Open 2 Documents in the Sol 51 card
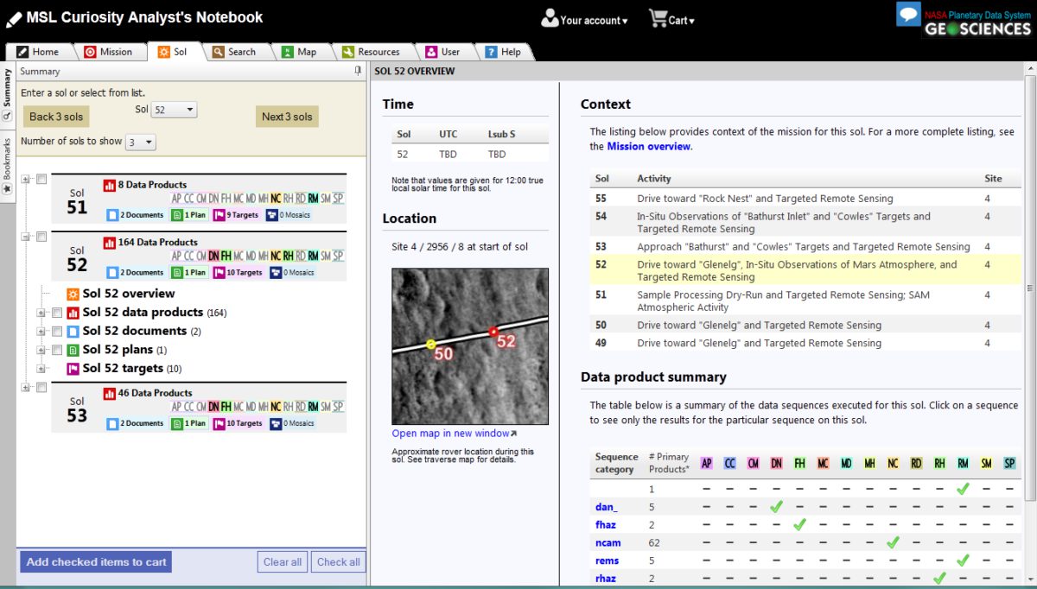The width and height of the screenshot is (1037, 589). pyautogui.click(x=136, y=214)
